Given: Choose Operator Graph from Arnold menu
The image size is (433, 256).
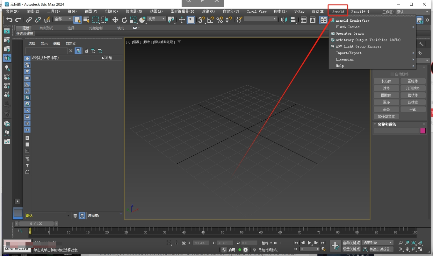Looking at the screenshot, I should 350,33.
